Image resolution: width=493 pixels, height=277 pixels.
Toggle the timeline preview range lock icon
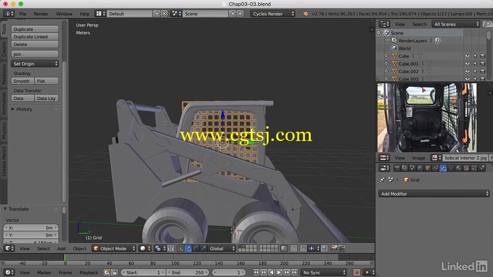point(115,272)
